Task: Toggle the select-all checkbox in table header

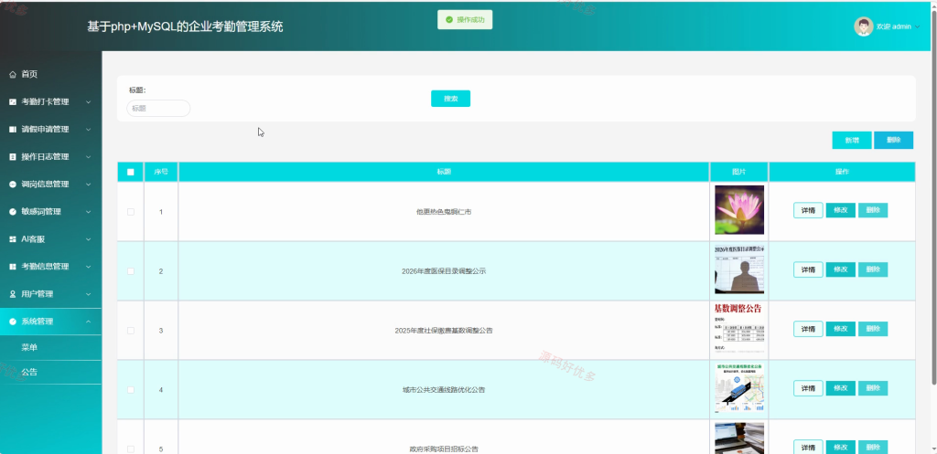Action: pyautogui.click(x=131, y=172)
